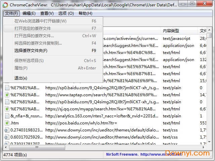Open the 编辑(E) menu
This screenshot has height=161, width=215.
(x=29, y=13)
